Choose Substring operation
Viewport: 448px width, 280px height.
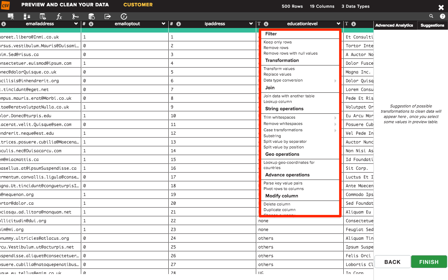[272, 136]
